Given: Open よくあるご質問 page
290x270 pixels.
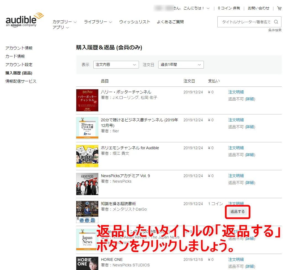Looking at the screenshot, I should 170,22.
